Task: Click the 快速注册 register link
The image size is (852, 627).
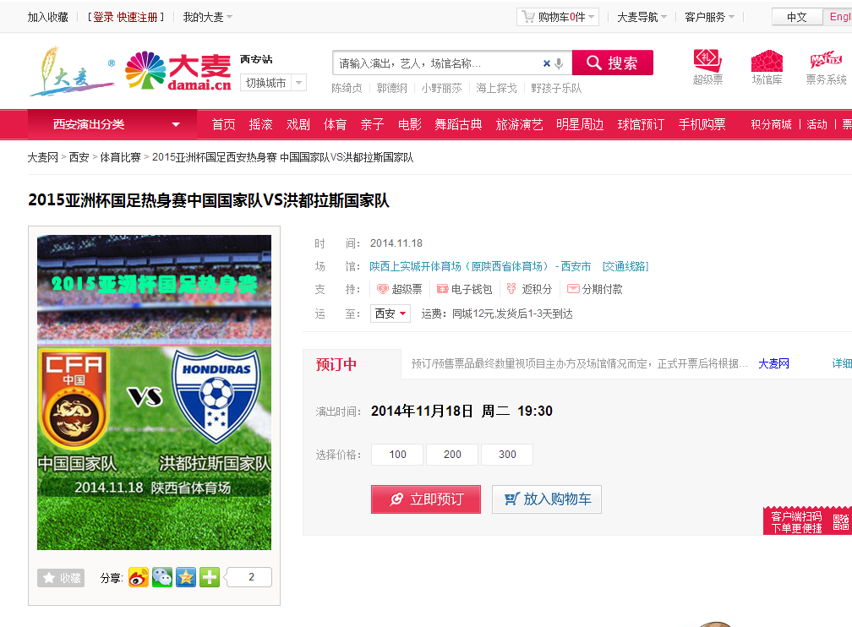Action: point(138,18)
